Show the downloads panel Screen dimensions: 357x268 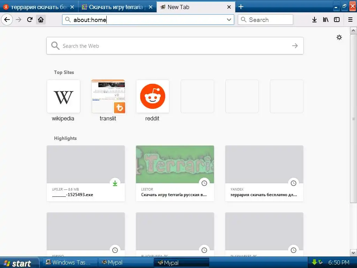314,20
